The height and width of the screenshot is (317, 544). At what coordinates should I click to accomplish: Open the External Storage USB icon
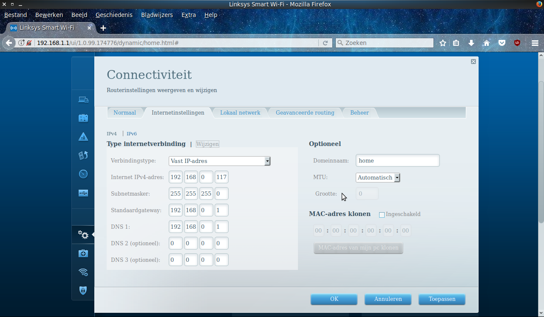click(x=83, y=193)
